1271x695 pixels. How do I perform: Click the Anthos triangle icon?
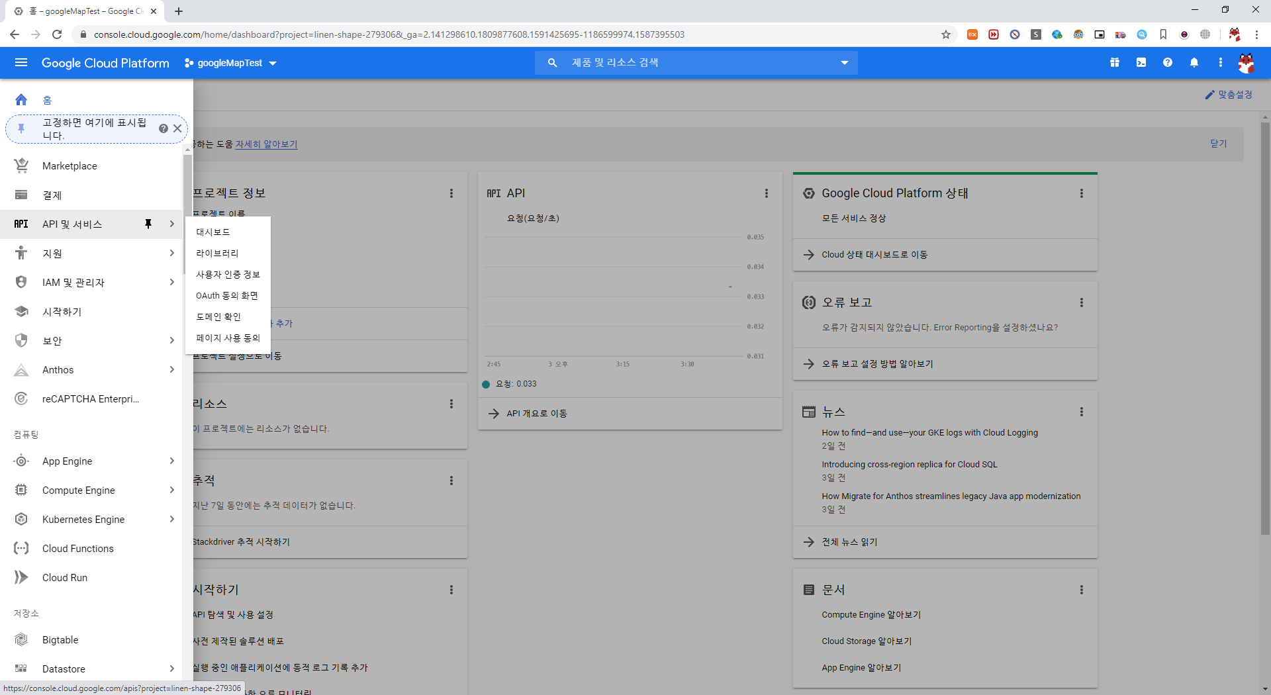(x=21, y=370)
